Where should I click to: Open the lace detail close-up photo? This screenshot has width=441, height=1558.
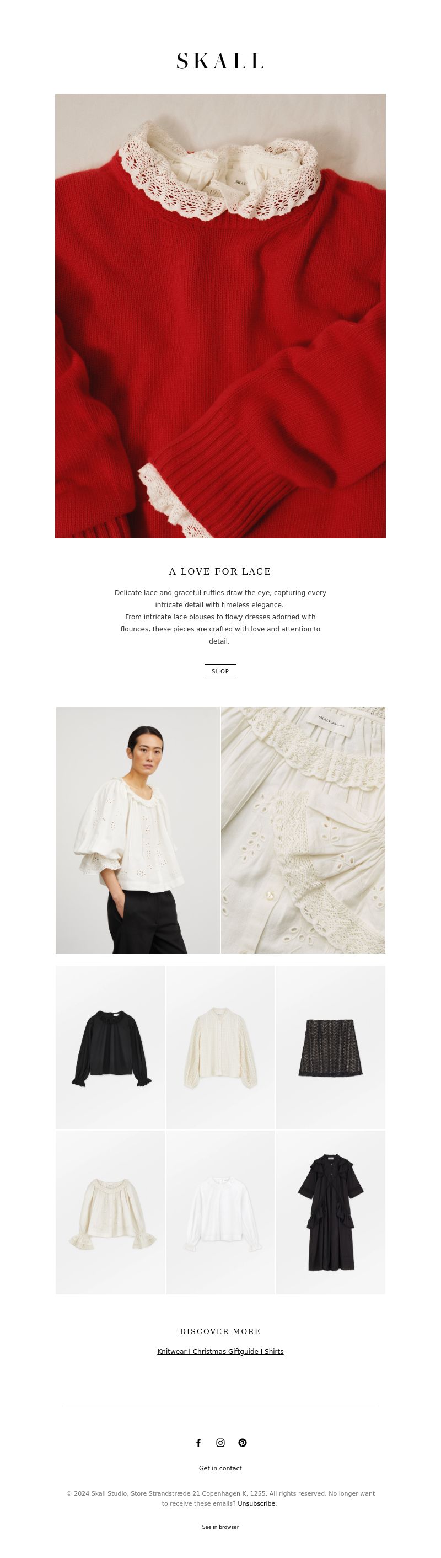[303, 831]
